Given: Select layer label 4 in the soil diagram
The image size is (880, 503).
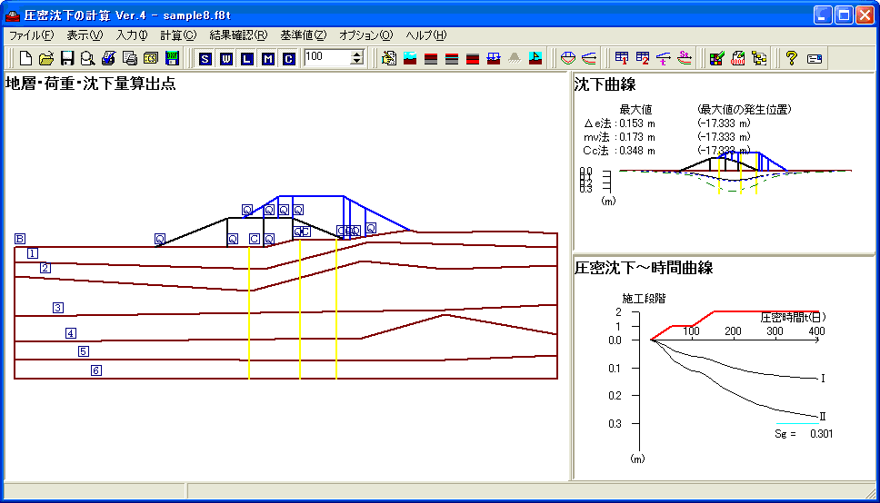Looking at the screenshot, I should click(70, 333).
